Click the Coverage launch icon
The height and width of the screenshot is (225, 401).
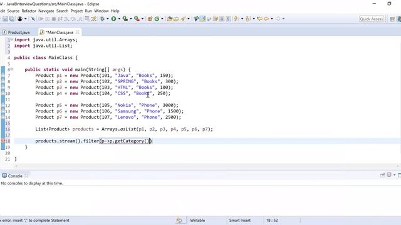[125, 19]
